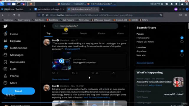This screenshot has height=106, width=189.
Task: Like the Apr 20 Boz tweet
Action: pos(93,73)
